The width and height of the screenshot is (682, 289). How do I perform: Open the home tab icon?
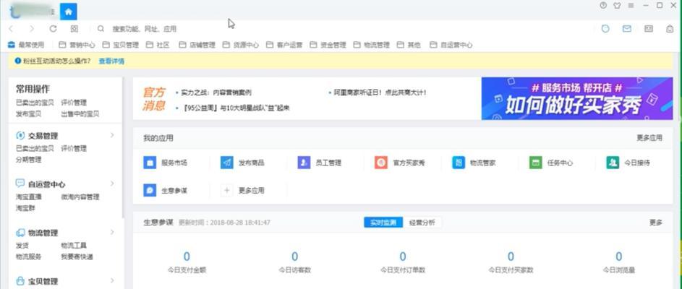point(68,12)
